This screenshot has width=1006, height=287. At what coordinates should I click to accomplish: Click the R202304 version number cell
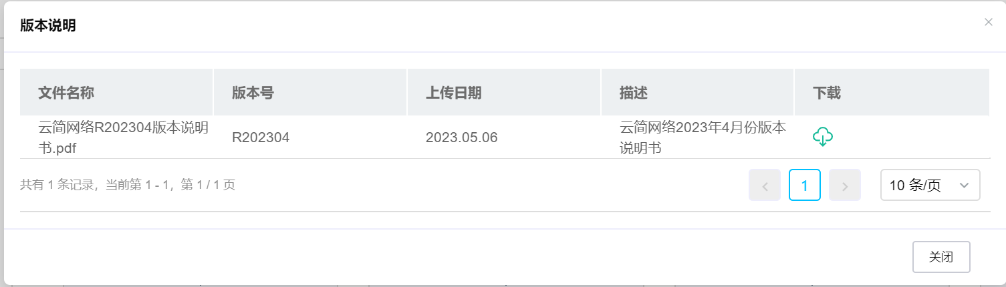click(x=261, y=137)
